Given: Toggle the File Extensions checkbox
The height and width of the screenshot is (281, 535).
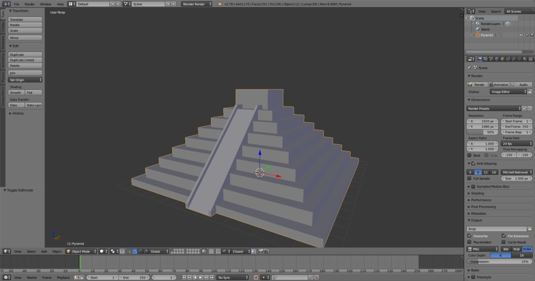Looking at the screenshot, I should pos(504,236).
